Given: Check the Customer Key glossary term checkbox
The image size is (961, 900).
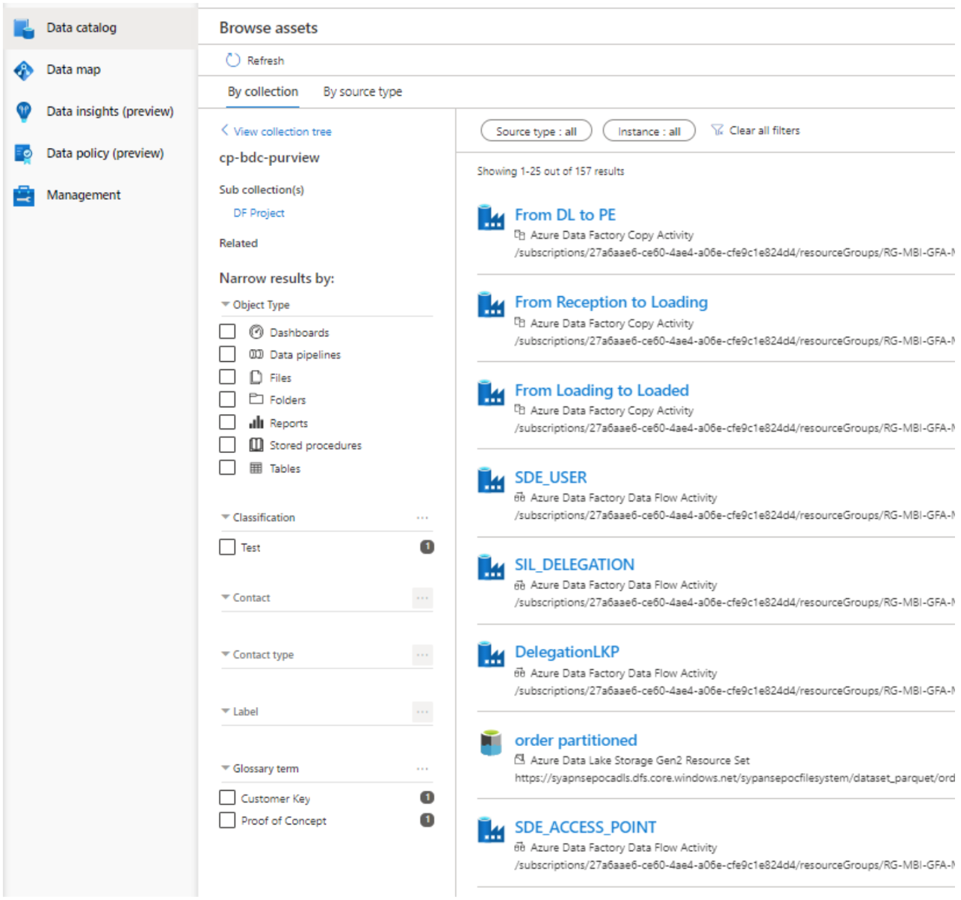Looking at the screenshot, I should 227,798.
